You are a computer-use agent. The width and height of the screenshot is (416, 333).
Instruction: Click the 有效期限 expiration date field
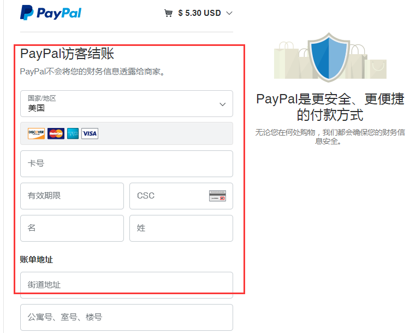[72, 196]
